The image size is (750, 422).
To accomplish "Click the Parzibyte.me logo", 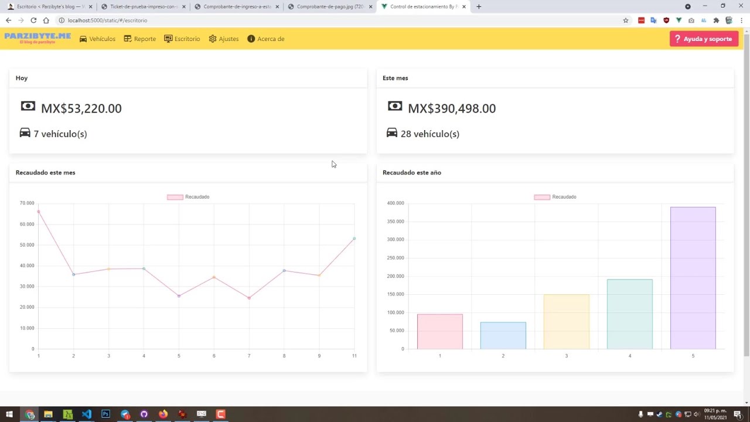I will pyautogui.click(x=37, y=38).
